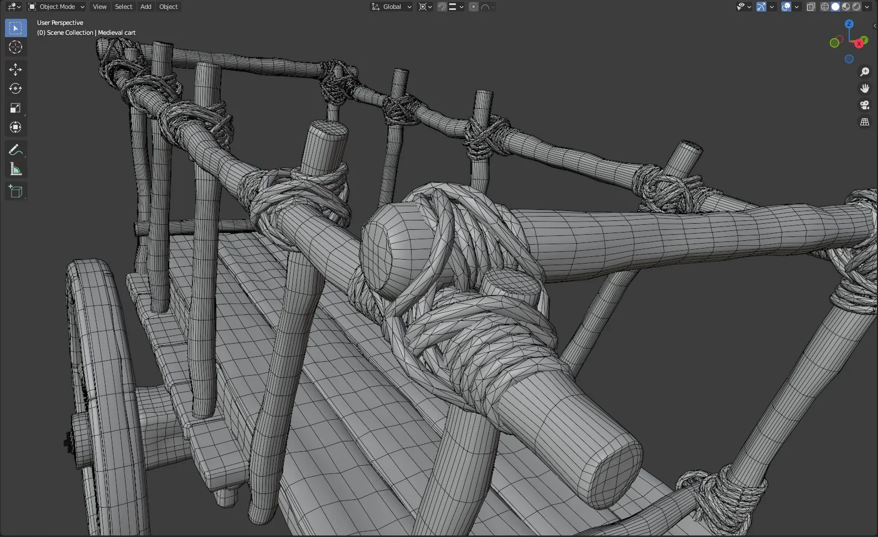Click the 'Scene Collection | Medieval cart' text
878x537 pixels.
coord(91,33)
